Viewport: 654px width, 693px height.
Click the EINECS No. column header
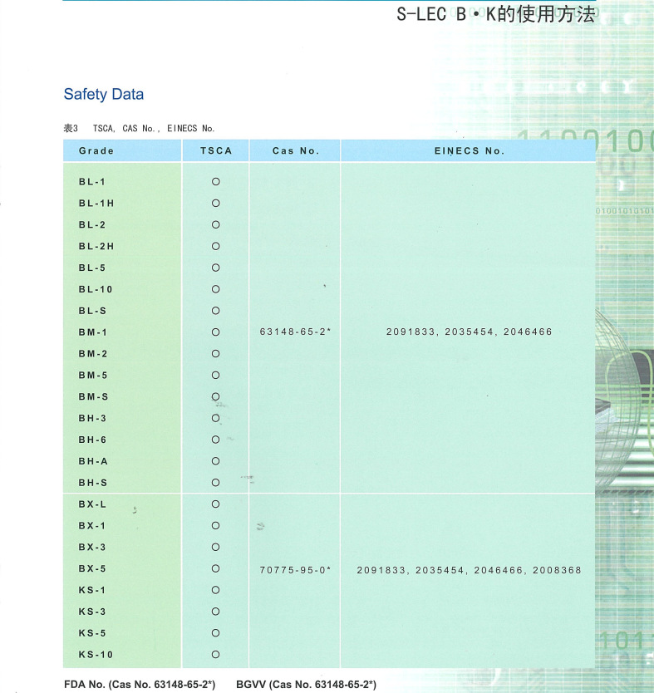pyautogui.click(x=469, y=150)
